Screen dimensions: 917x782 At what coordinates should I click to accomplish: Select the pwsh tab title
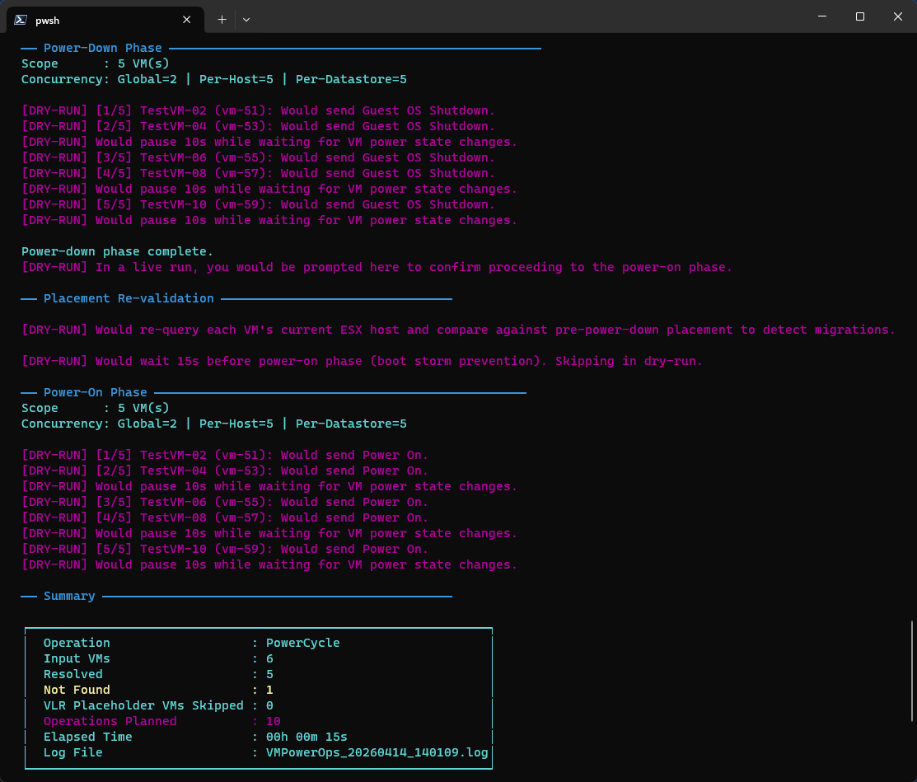click(x=48, y=20)
